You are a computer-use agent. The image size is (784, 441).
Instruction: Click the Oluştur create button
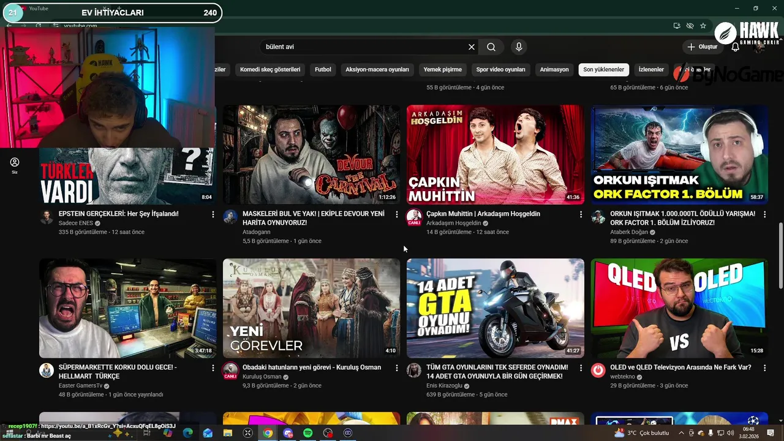click(702, 47)
